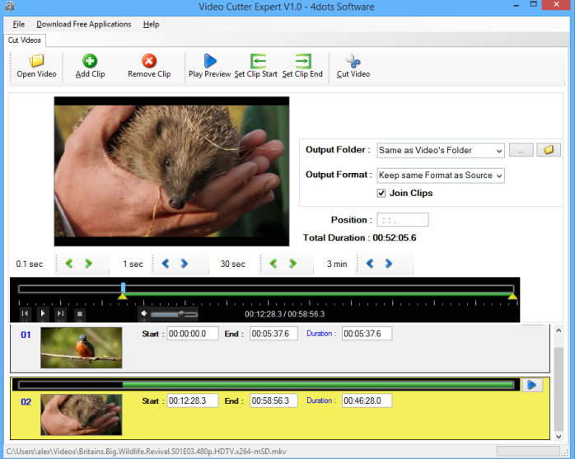575x459 pixels.
Task: Open output folder using yellow folder icon
Action: pyautogui.click(x=548, y=150)
